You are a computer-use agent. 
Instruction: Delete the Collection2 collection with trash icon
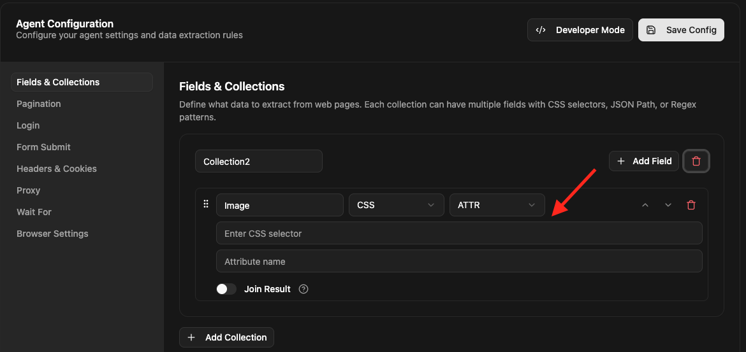(x=696, y=161)
